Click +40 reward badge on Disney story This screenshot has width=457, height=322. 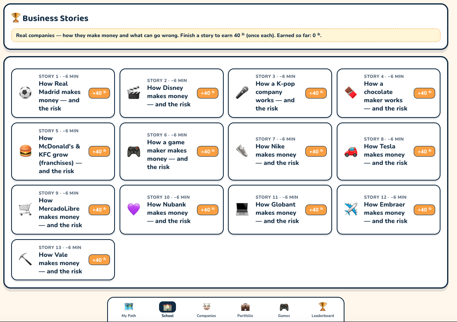[208, 93]
